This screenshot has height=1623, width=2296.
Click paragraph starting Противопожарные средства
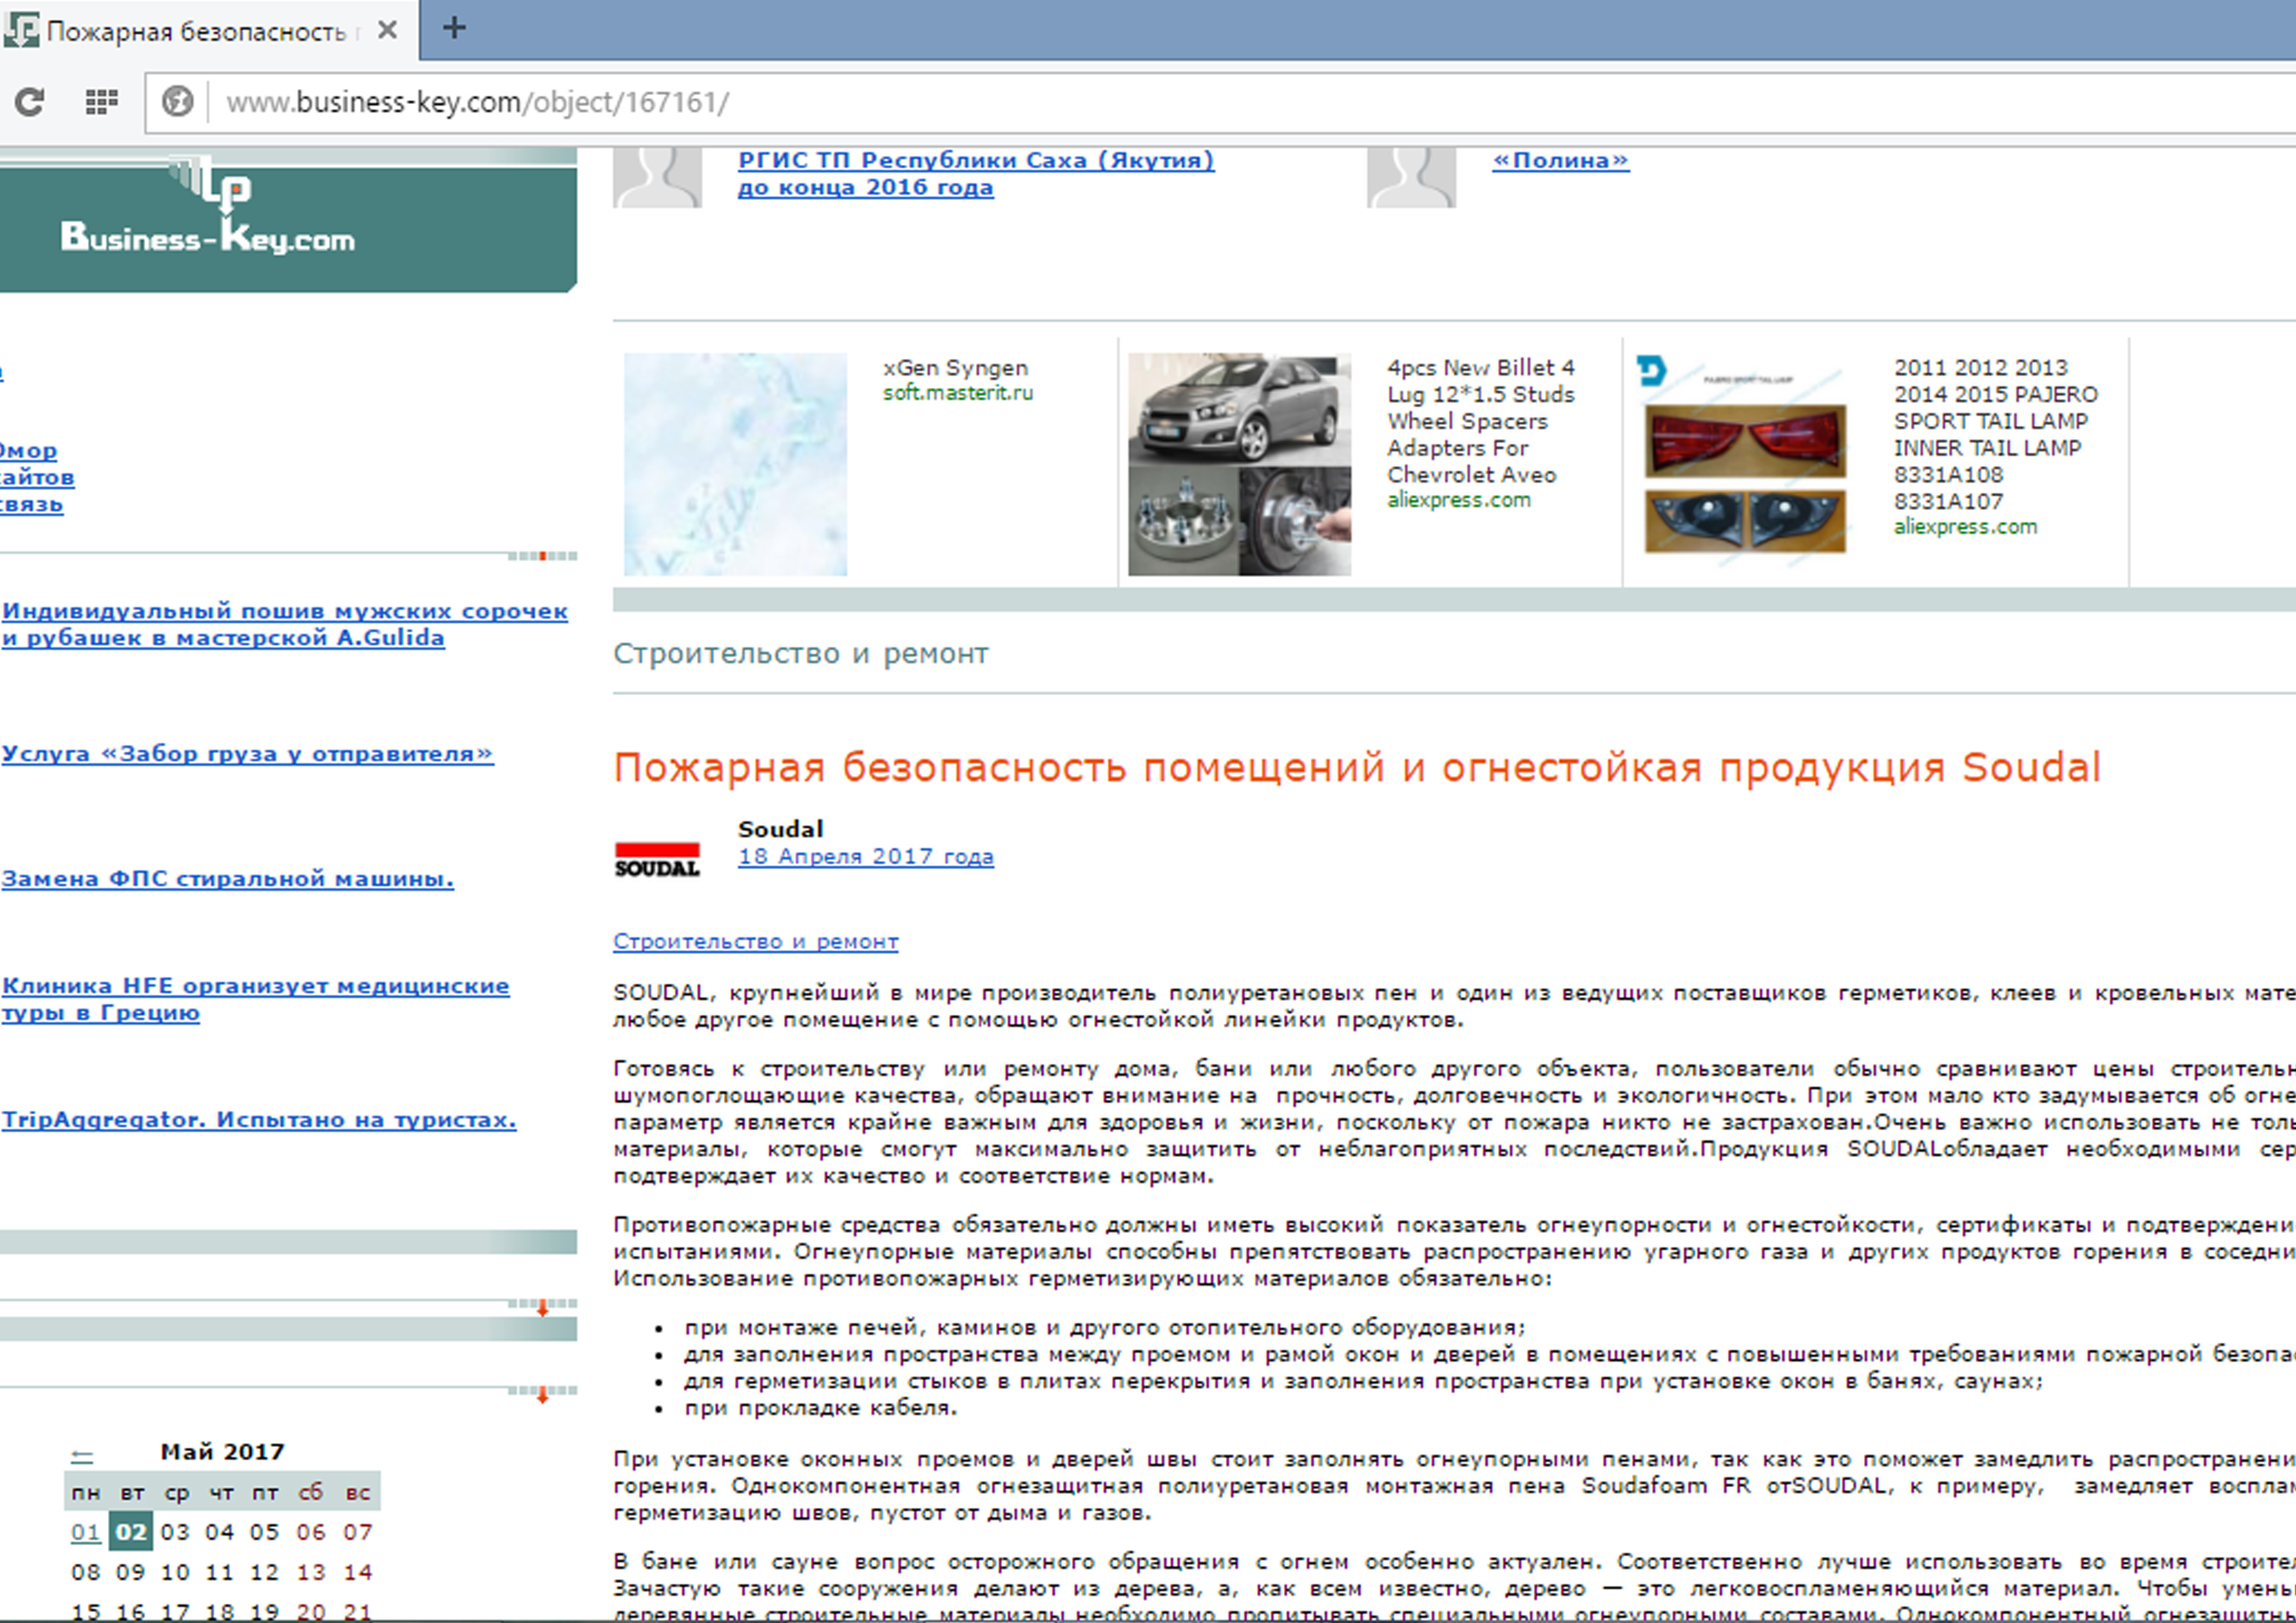click(1454, 1252)
